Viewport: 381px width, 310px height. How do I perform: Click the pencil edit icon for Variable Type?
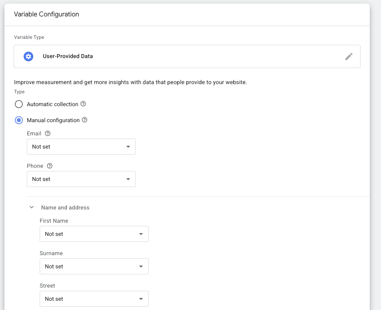pos(349,56)
